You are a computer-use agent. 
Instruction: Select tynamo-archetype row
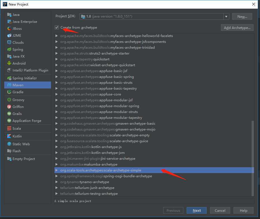154,182
